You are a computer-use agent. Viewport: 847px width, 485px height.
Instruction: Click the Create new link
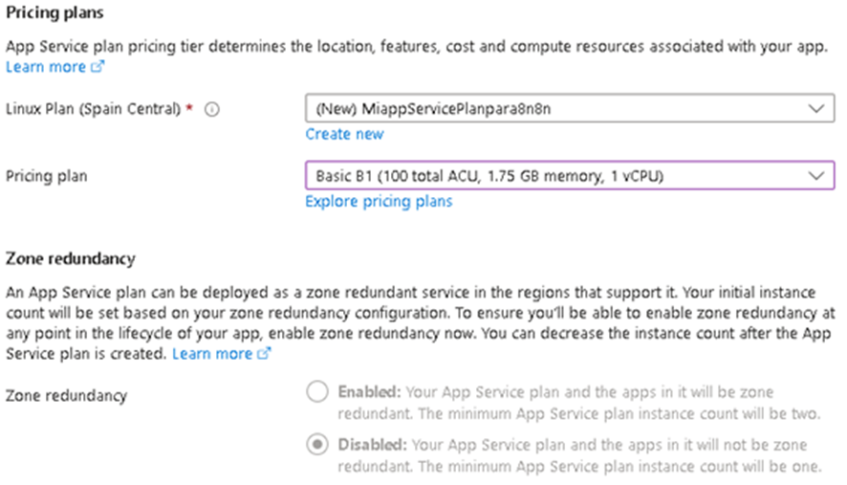344,134
